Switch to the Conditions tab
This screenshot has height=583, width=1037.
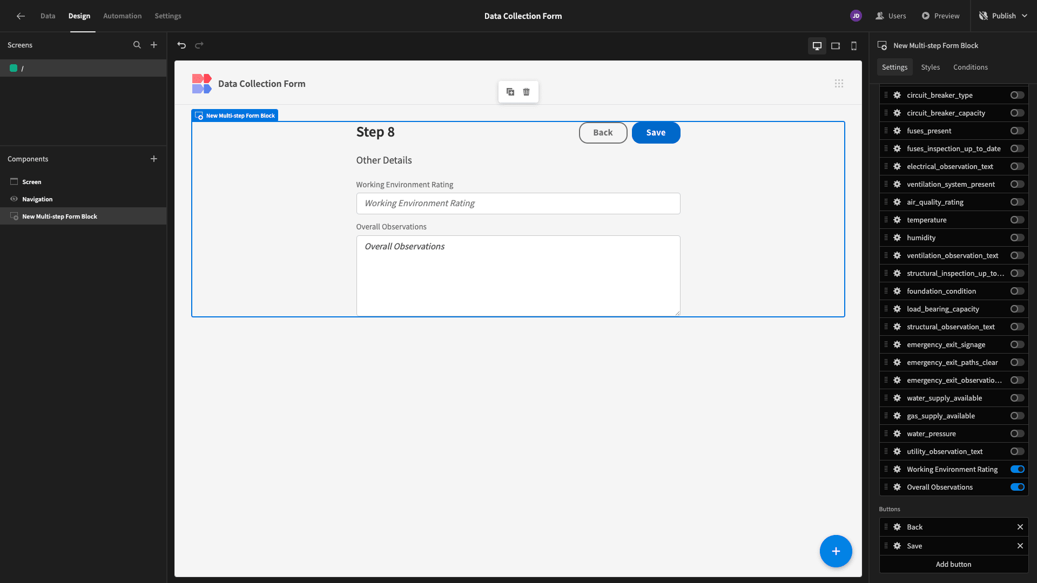tap(971, 67)
